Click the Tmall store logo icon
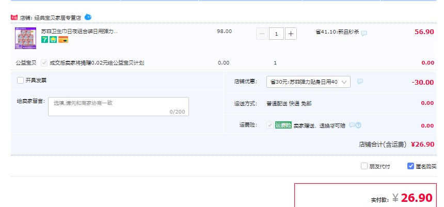Screen dimensions: 444x207 [x=14, y=18]
